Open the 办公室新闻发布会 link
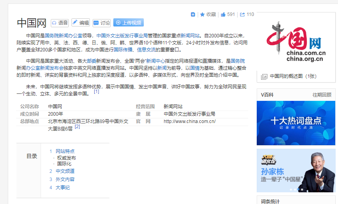 click(45, 68)
